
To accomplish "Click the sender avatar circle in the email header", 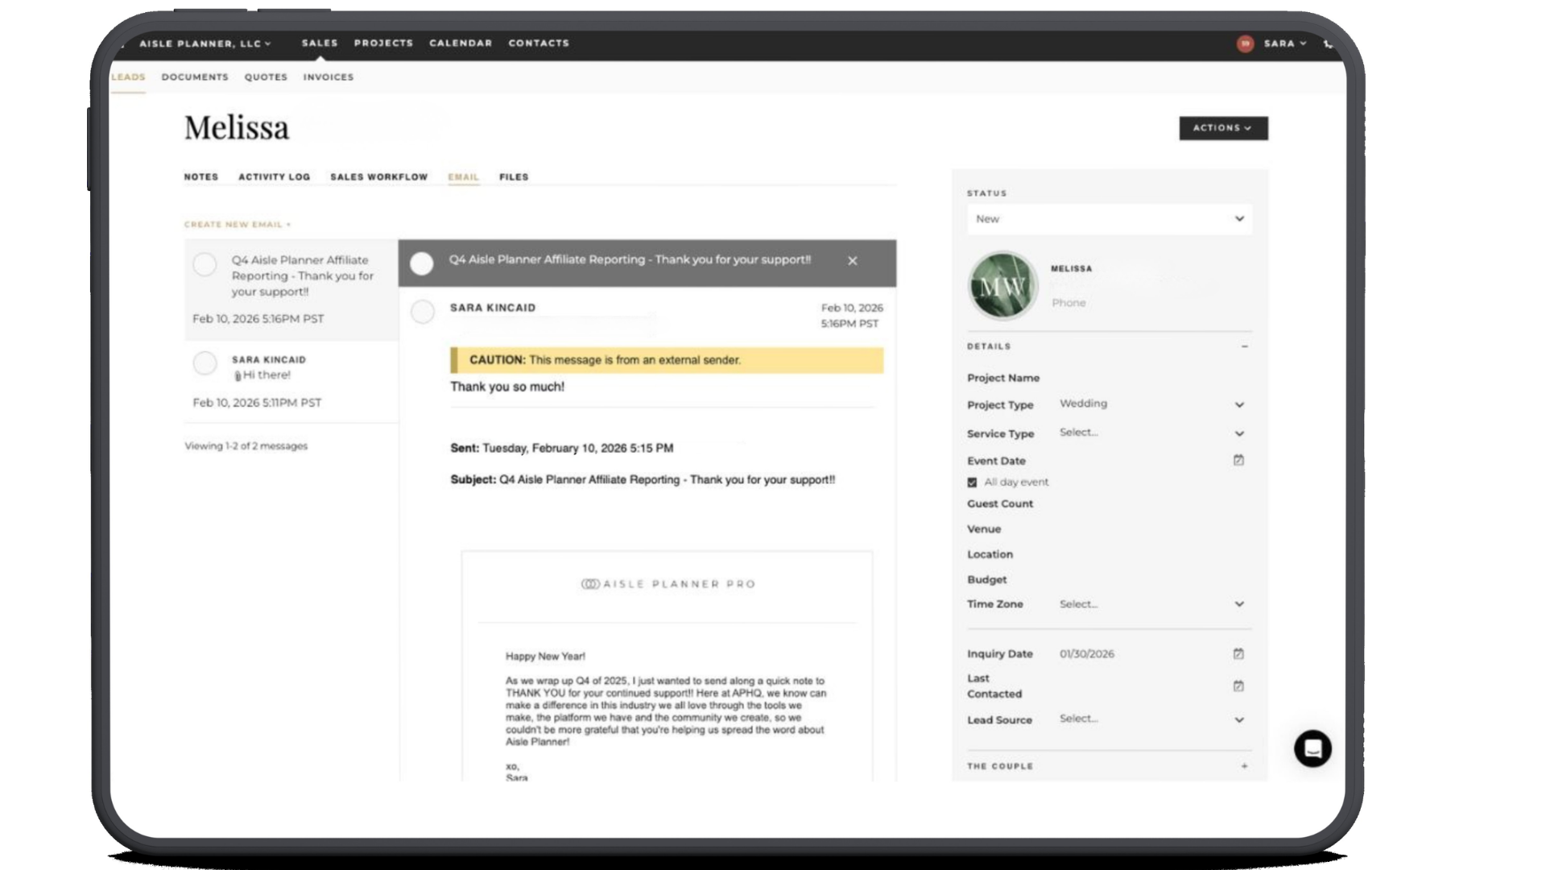I will pyautogui.click(x=423, y=313).
